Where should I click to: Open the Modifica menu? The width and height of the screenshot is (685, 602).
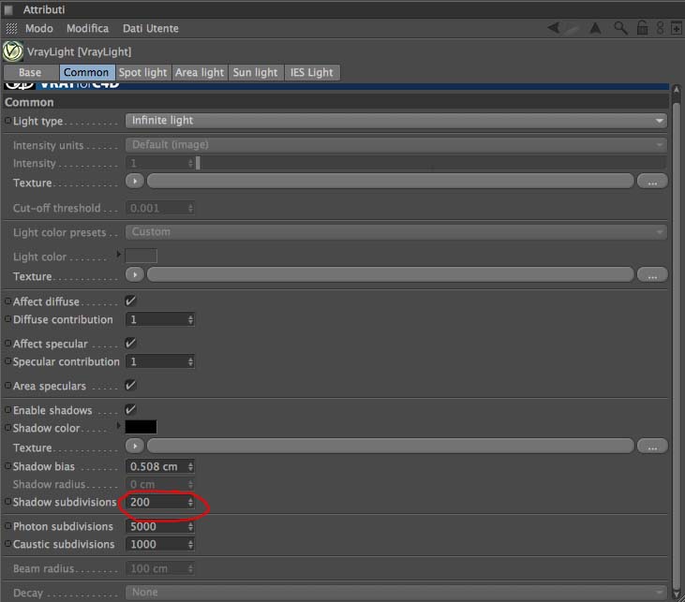click(x=87, y=28)
